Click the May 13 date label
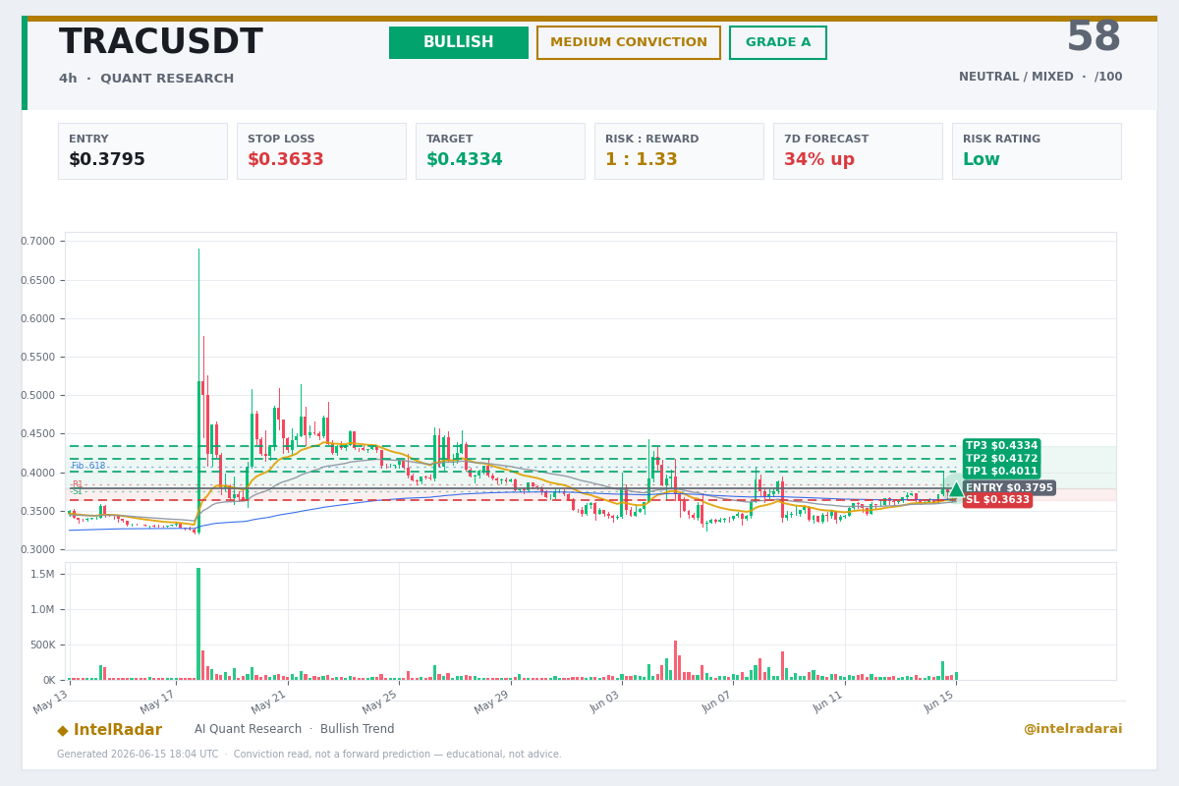 click(51, 702)
